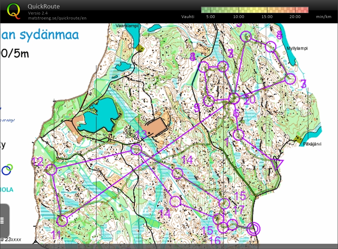
Task: Open the matstroeng.se/quickroute/en link
Action: 57,18
